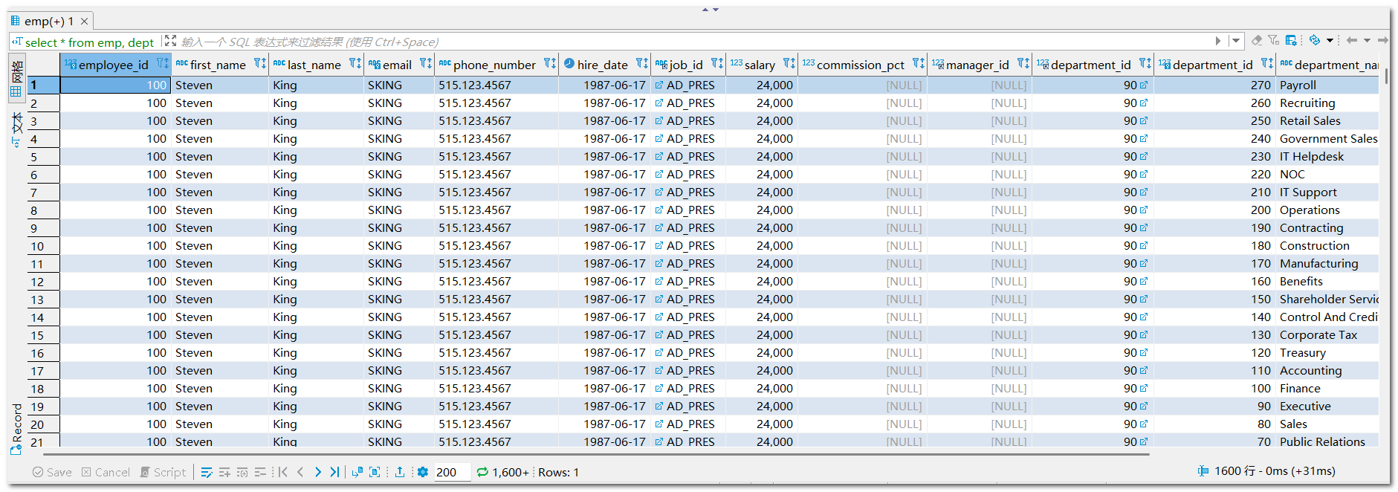
Task: Go to previous row arrow
Action: 300,472
